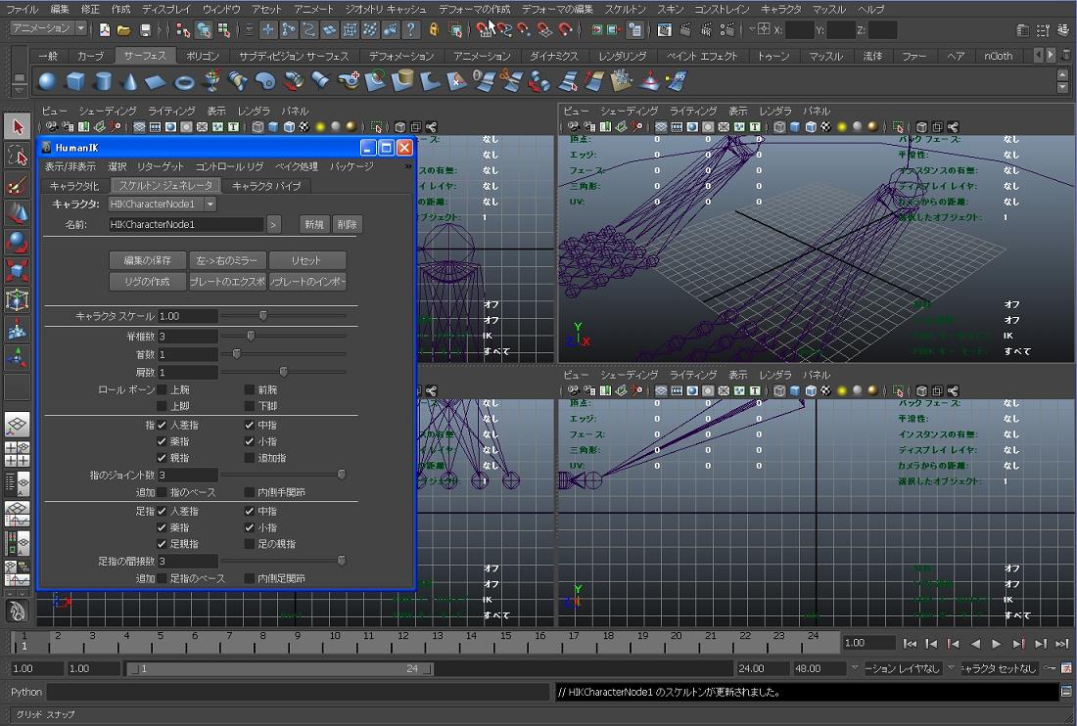The image size is (1077, 726).
Task: Open the アニメーション menu set dropdown
Action: (x=49, y=29)
